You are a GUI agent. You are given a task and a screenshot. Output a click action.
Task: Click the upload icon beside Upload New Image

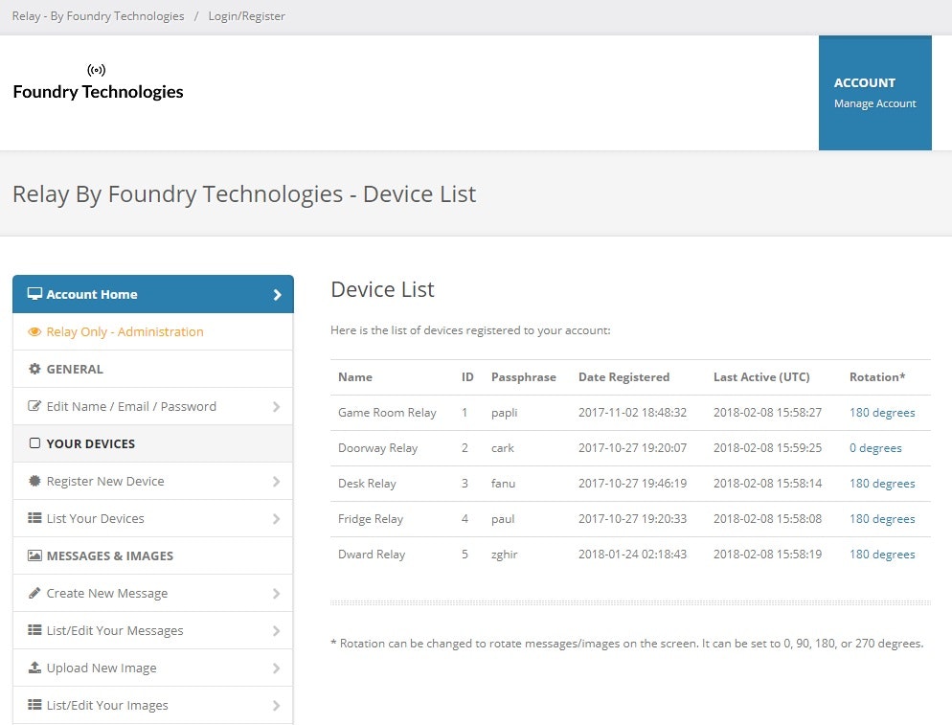pyautogui.click(x=34, y=668)
